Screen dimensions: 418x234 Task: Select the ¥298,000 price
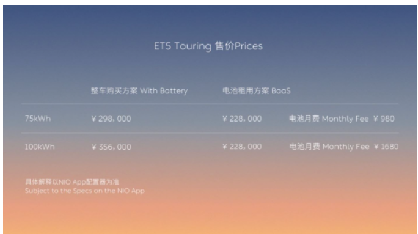point(111,119)
